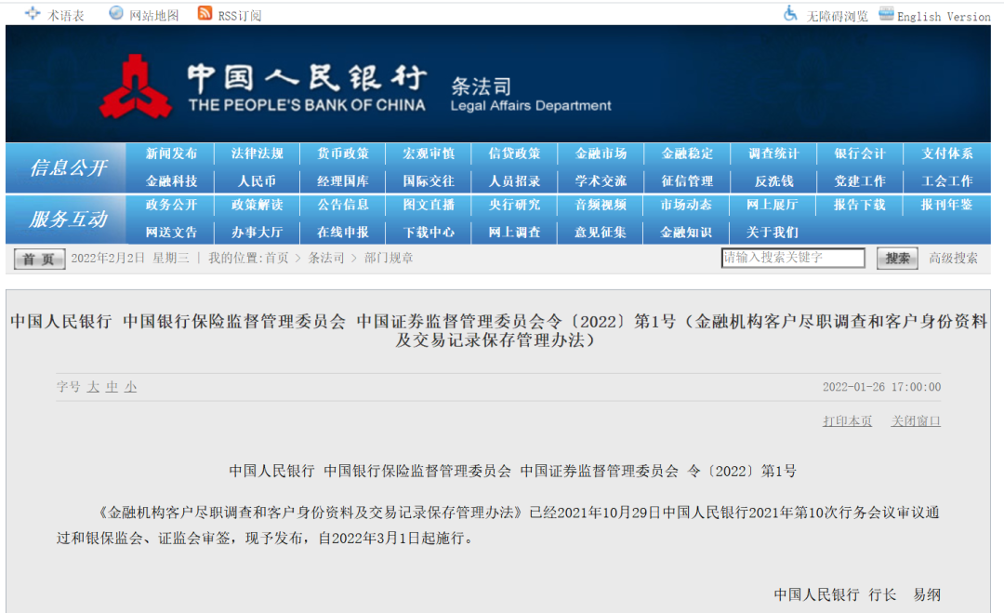Click the English Version icon
Image resolution: width=1004 pixels, height=613 pixels.
[886, 13]
